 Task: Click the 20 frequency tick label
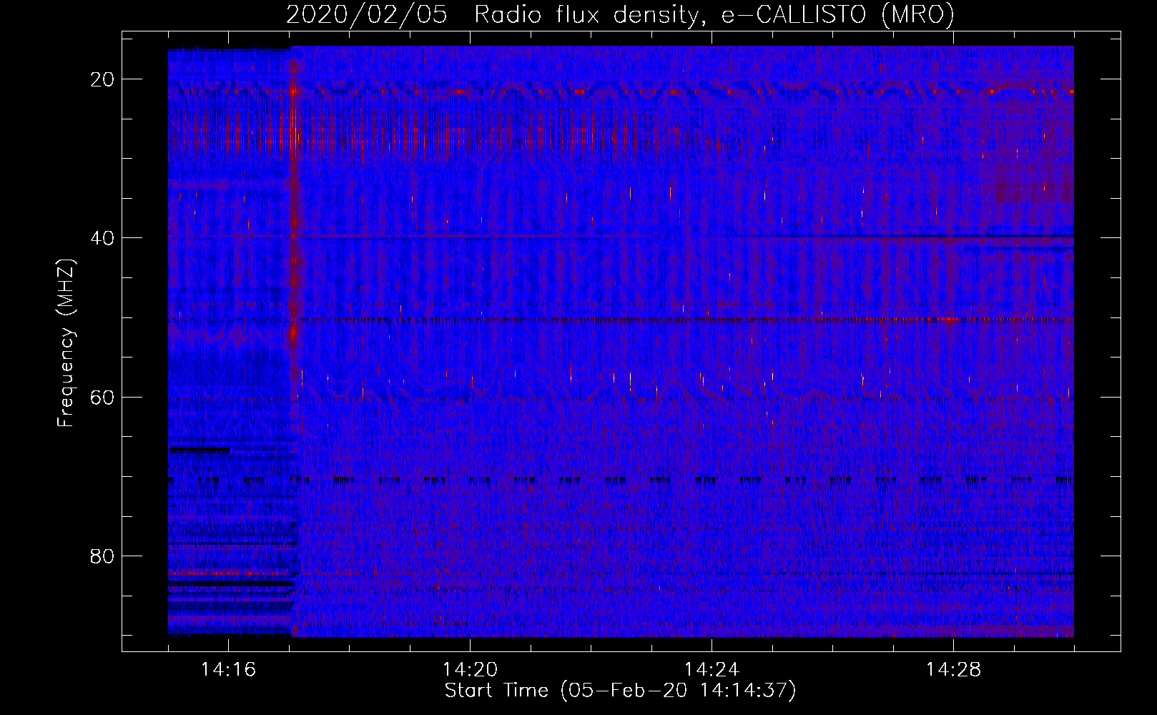point(102,79)
